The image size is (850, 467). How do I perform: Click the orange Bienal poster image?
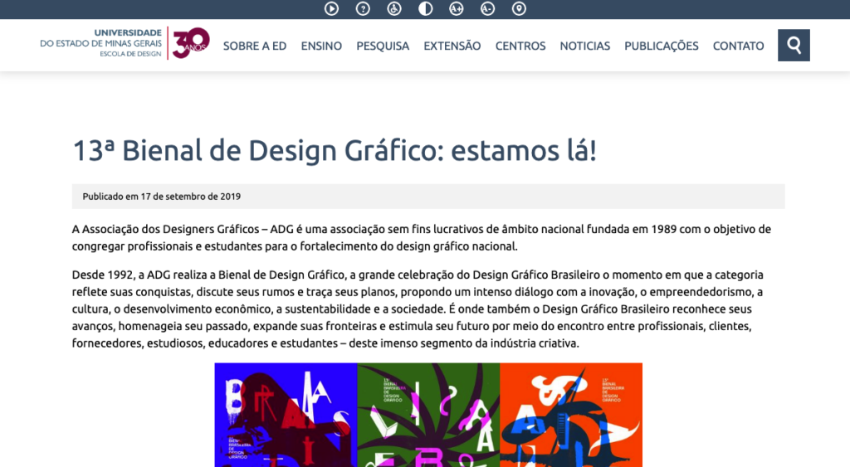(x=571, y=415)
